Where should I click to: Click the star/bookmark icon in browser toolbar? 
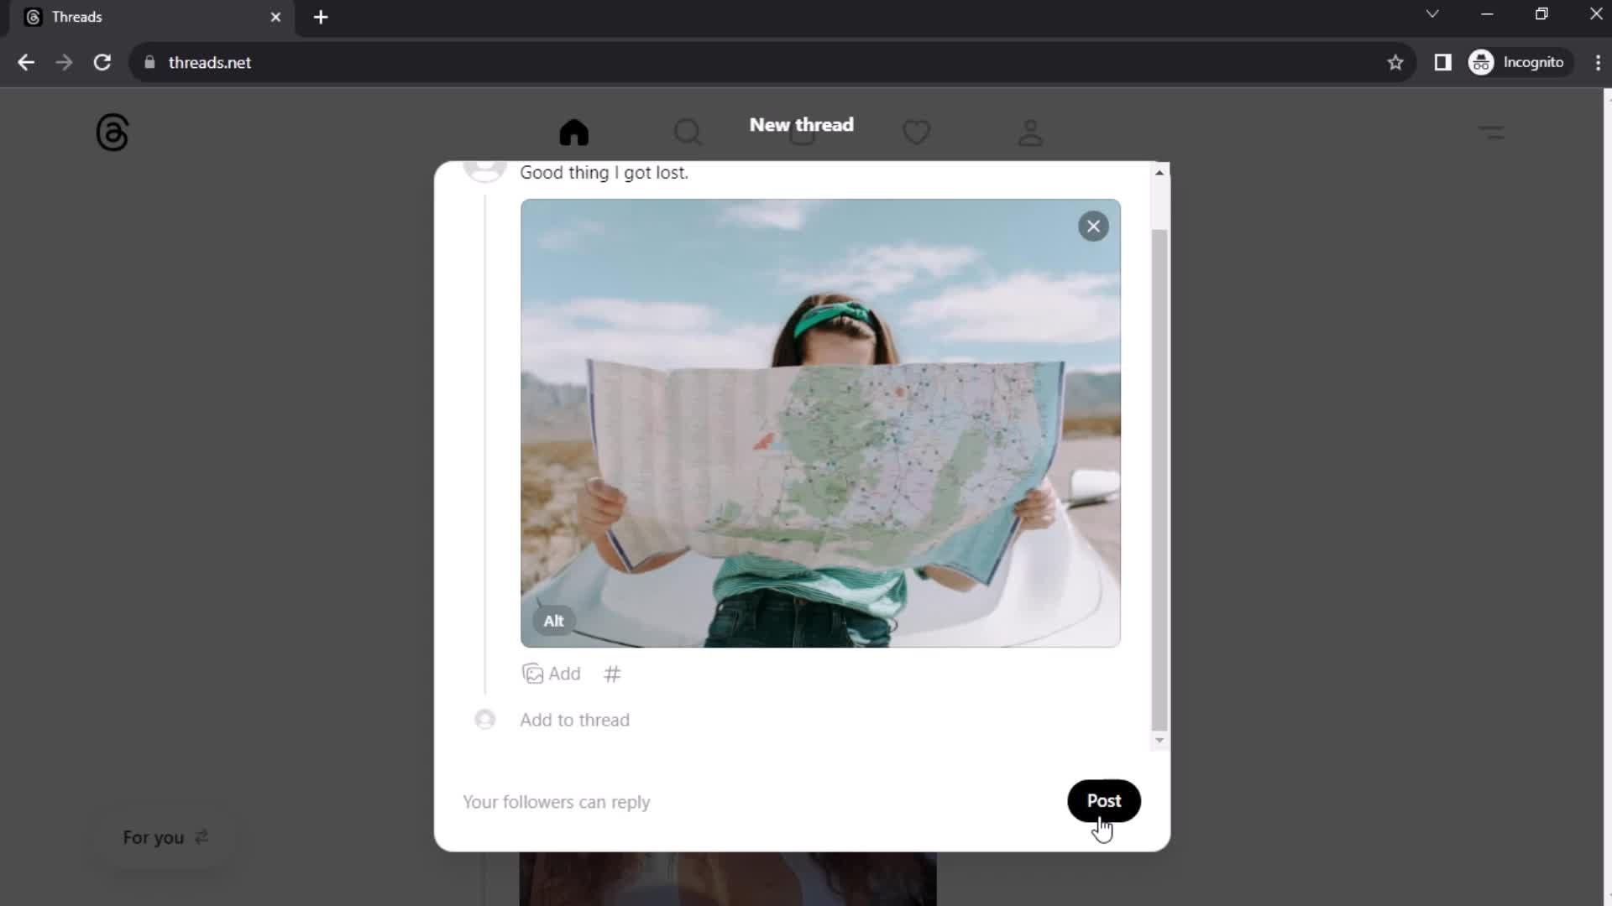tap(1395, 62)
